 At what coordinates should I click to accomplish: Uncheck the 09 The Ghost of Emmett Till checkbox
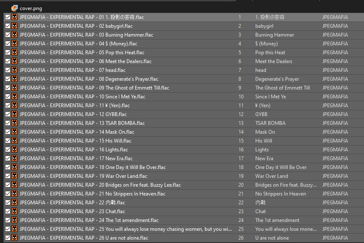pos(8,88)
